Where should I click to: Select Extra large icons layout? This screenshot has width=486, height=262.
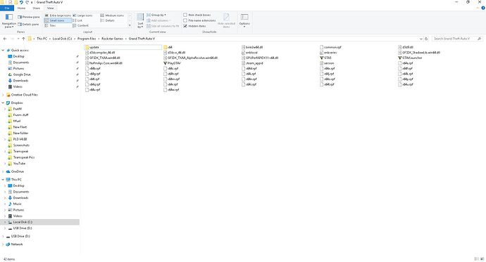pyautogui.click(x=58, y=15)
